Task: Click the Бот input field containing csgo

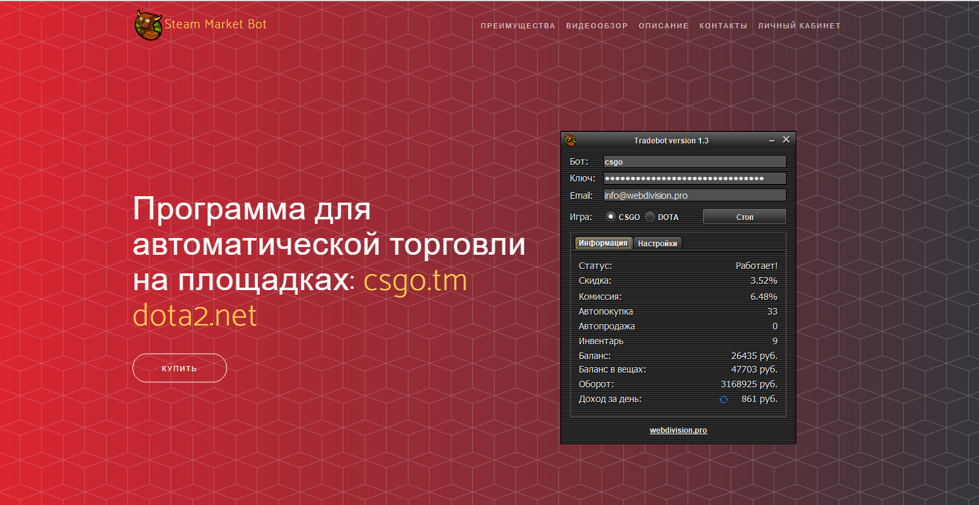Action: pyautogui.click(x=694, y=161)
